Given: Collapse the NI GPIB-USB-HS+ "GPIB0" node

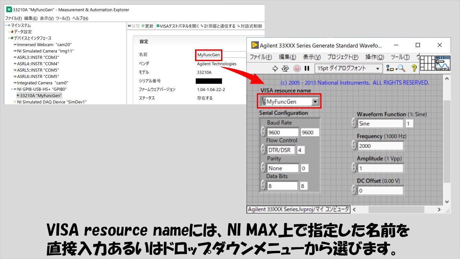Looking at the screenshot, I should (12, 89).
